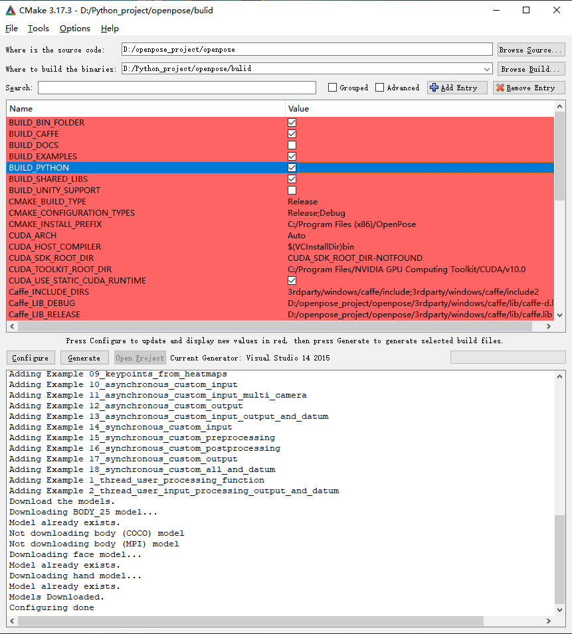Screen dimensions: 572x634
Task: Open the Tools menu
Action: 38,29
